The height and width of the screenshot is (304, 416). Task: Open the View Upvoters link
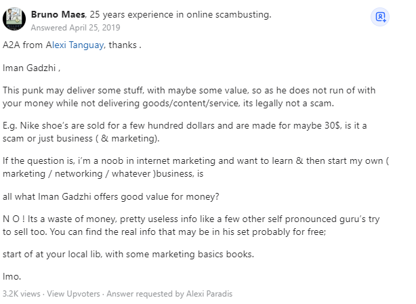tap(73, 294)
